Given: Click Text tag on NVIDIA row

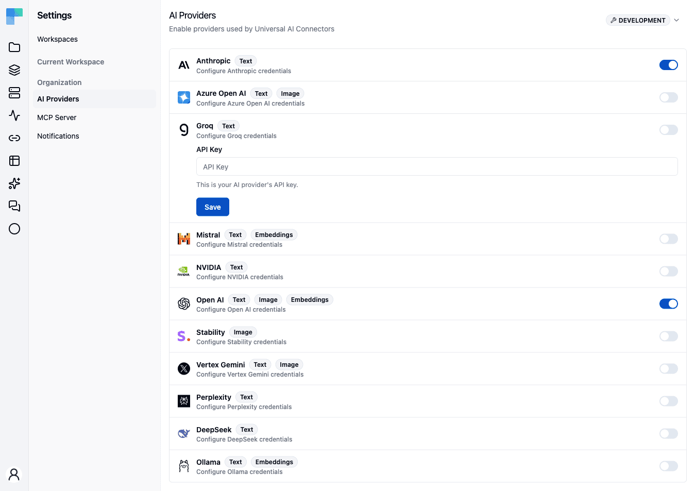Looking at the screenshot, I should [x=236, y=267].
